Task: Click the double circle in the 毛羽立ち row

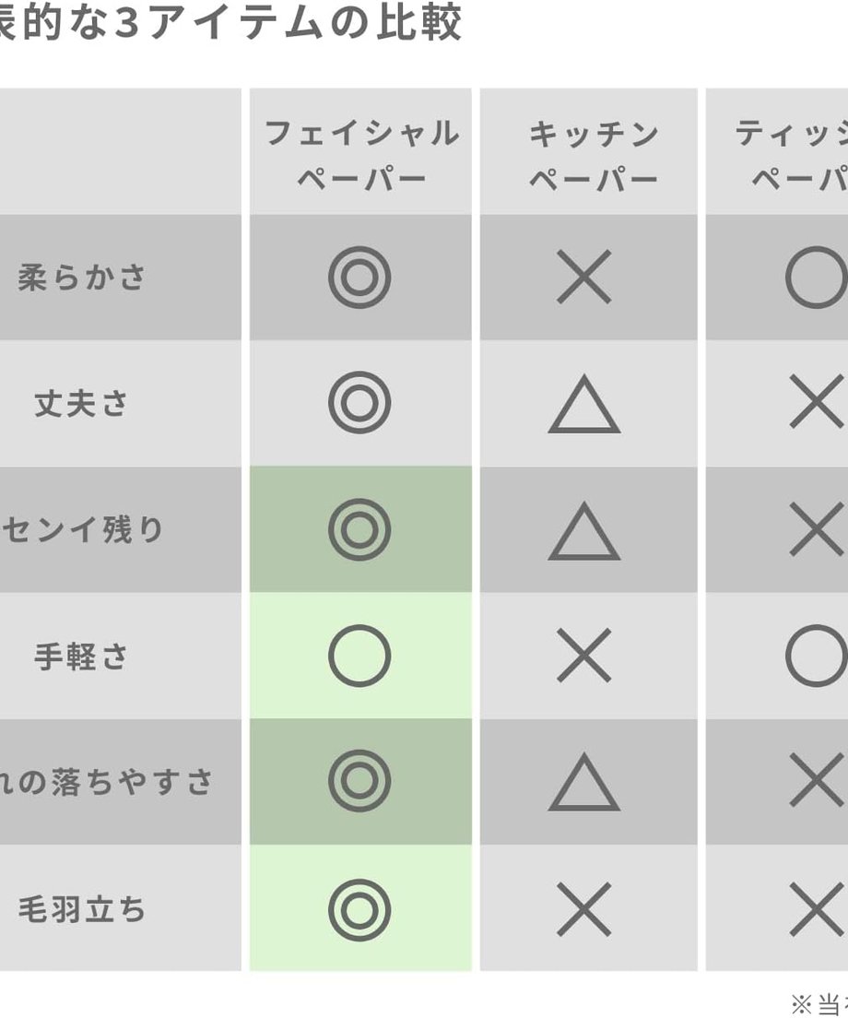Action: [x=359, y=910]
